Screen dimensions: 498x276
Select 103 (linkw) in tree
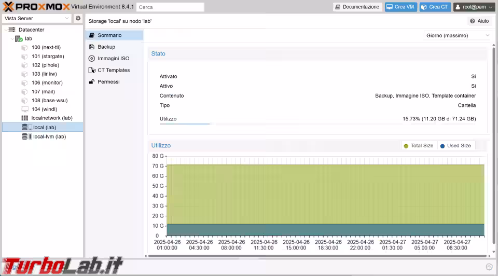point(44,74)
